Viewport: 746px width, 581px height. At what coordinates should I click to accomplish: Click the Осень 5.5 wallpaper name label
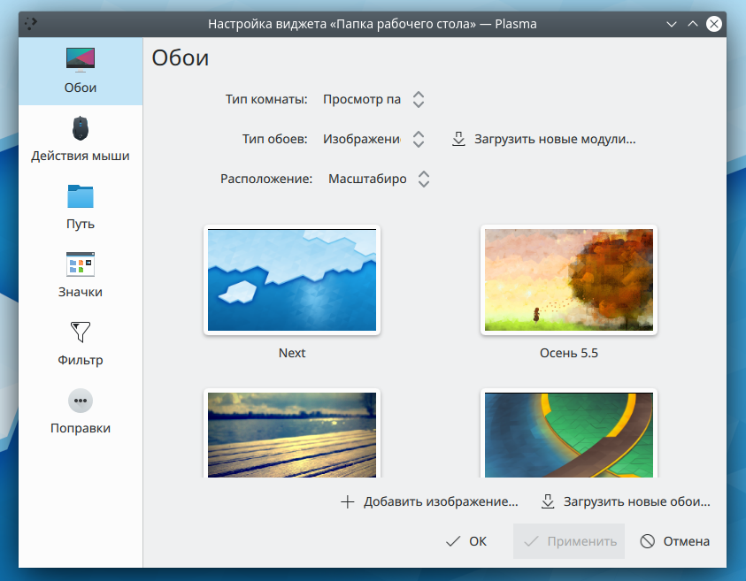point(569,353)
